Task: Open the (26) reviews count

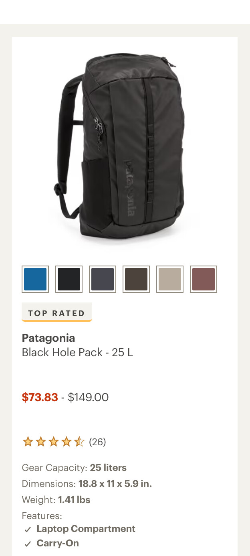Action: [97, 442]
